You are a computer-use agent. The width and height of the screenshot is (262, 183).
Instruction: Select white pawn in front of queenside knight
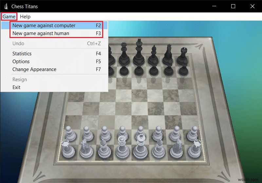(88, 134)
